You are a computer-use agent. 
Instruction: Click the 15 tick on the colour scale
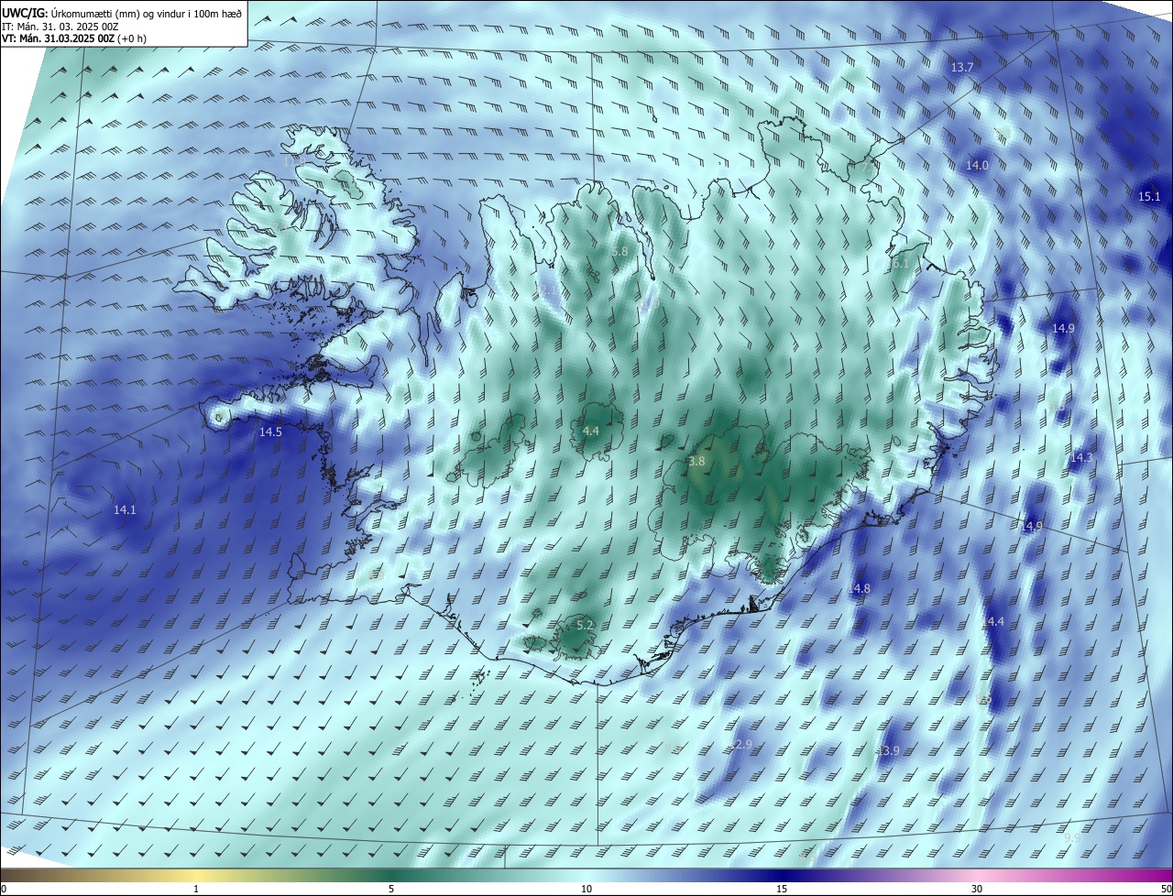coord(782,889)
